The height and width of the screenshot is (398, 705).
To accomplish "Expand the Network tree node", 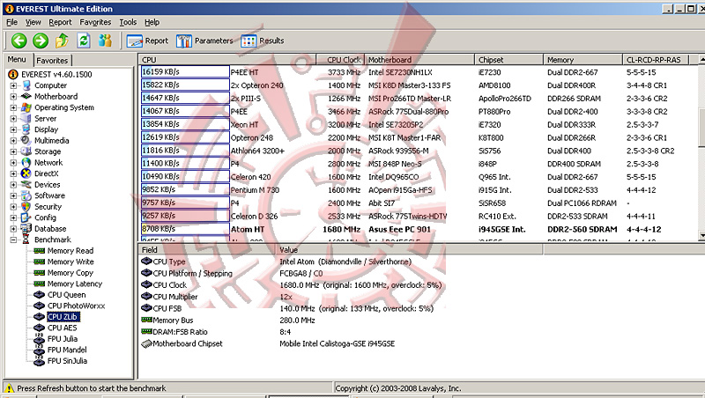I will (x=13, y=163).
